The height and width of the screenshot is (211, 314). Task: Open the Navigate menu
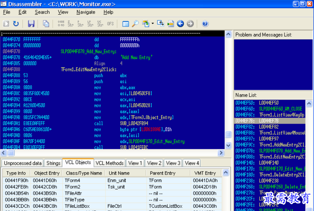coord(86,12)
